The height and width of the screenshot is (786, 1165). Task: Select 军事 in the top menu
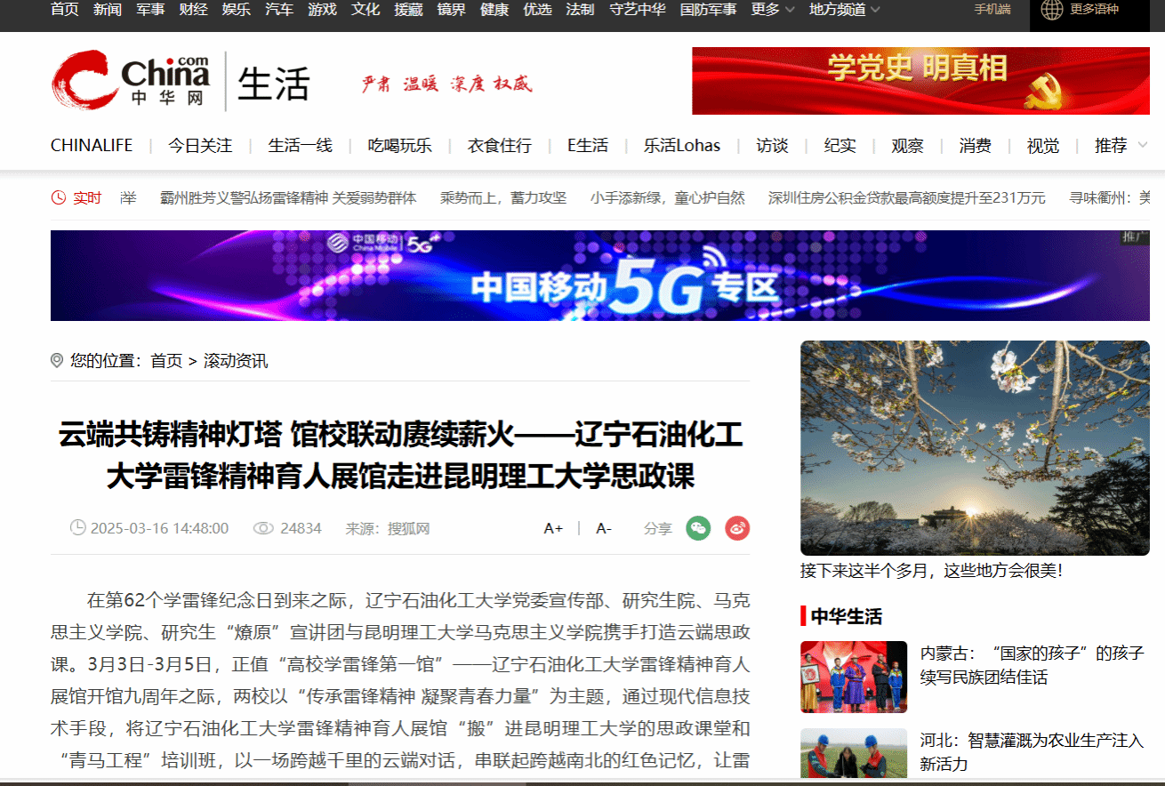point(150,10)
